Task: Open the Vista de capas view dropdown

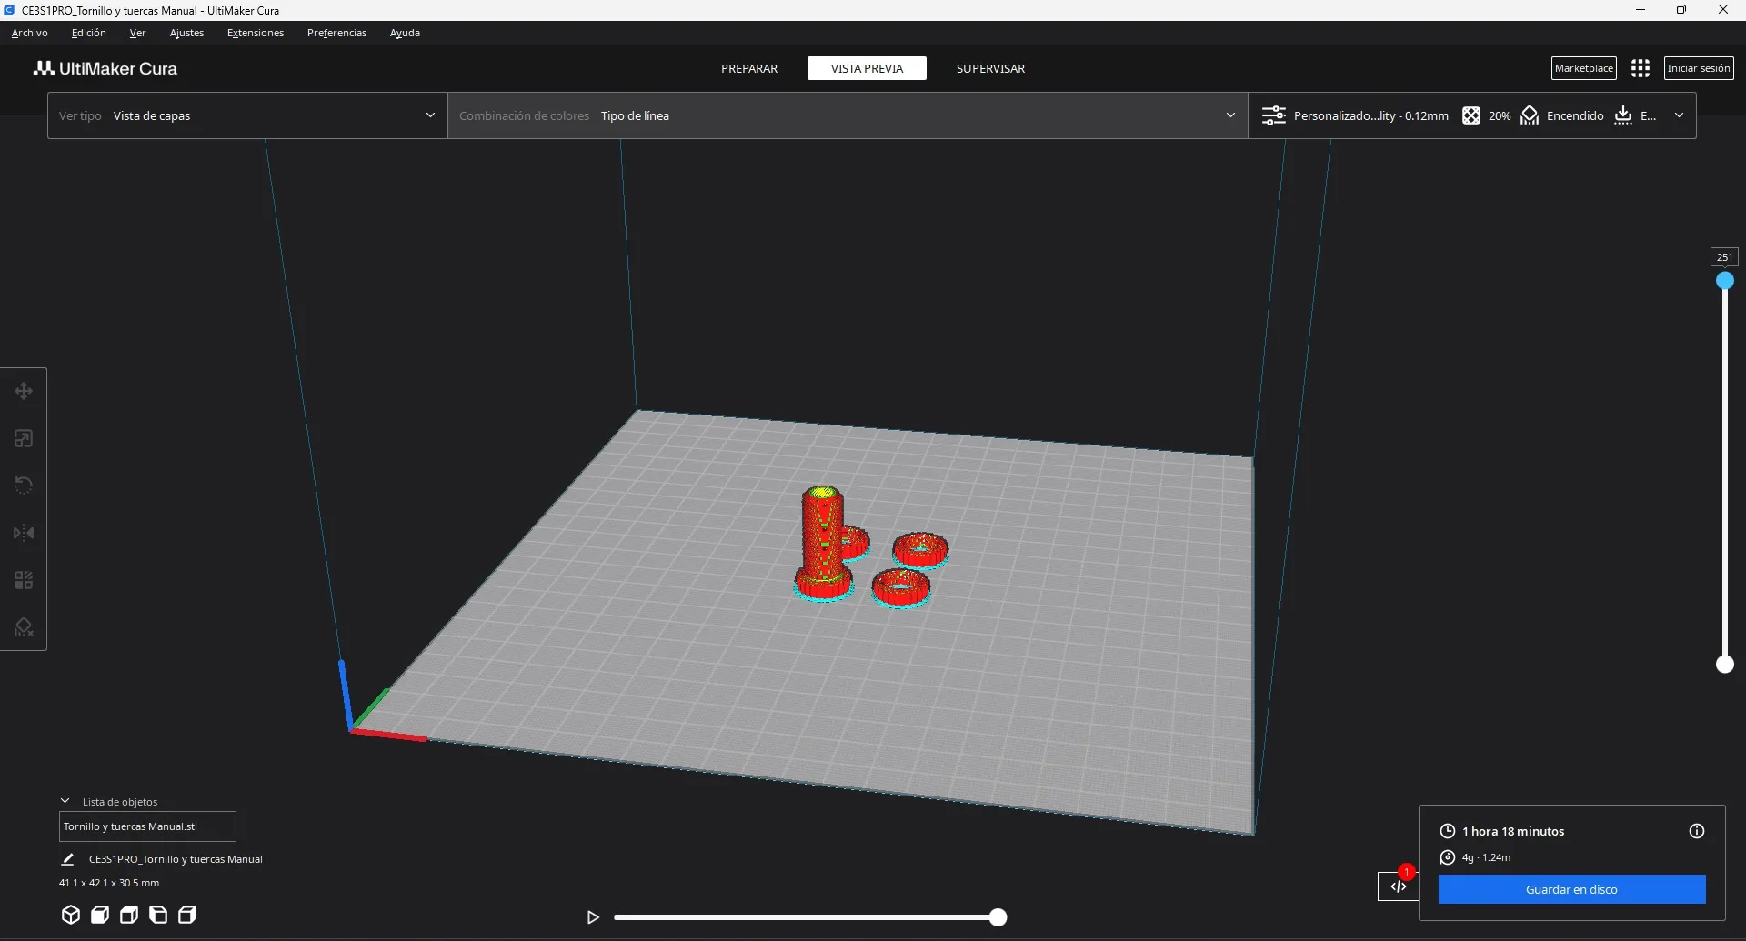Action: [x=246, y=115]
